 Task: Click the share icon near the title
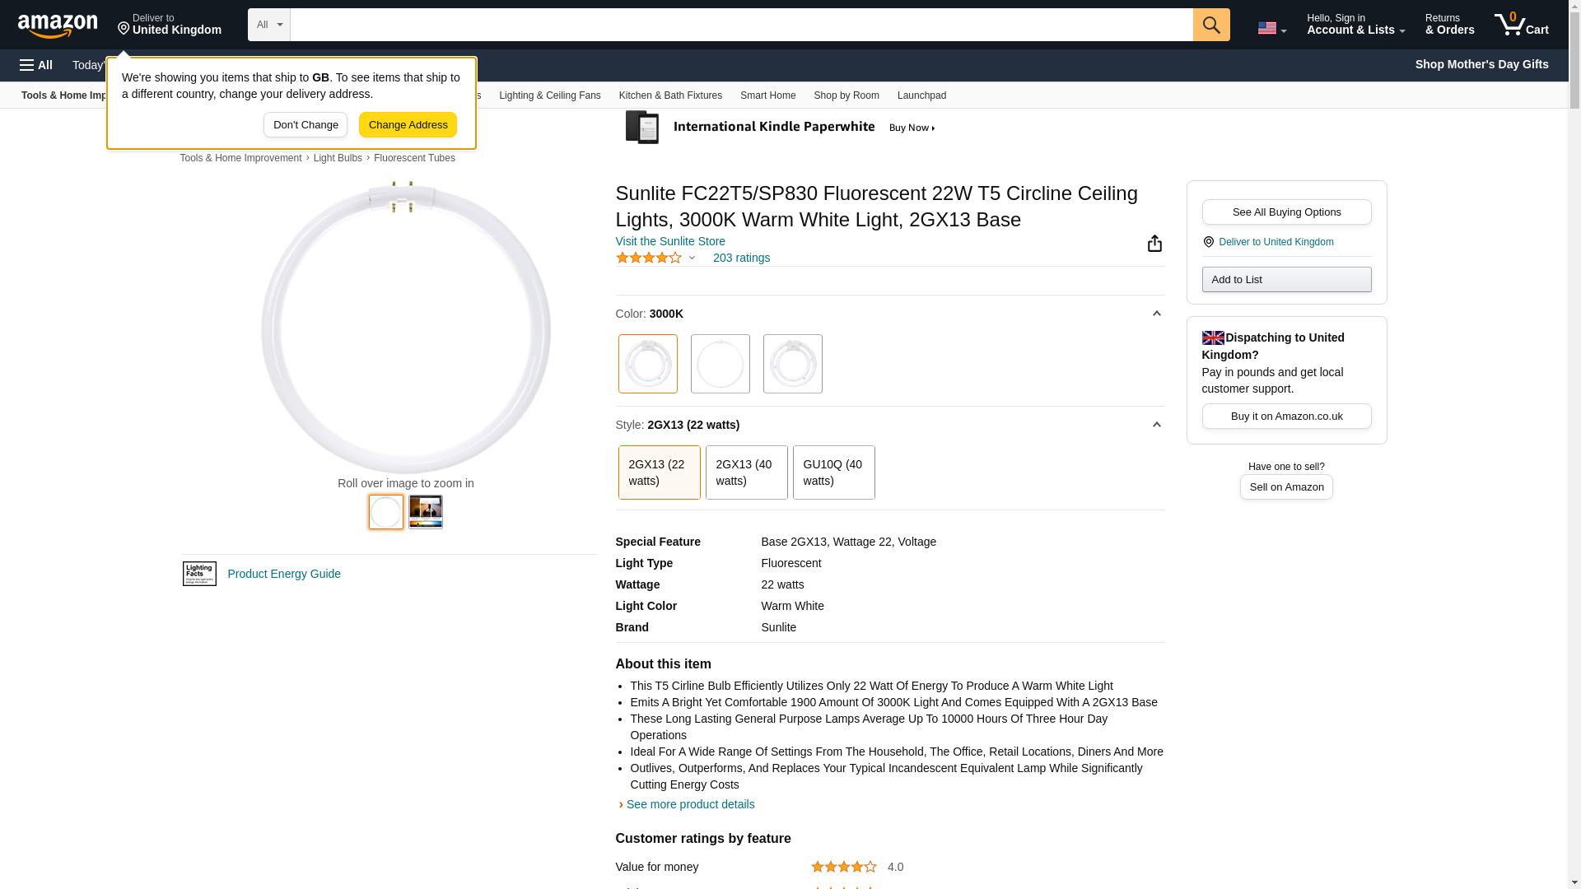point(1154,243)
